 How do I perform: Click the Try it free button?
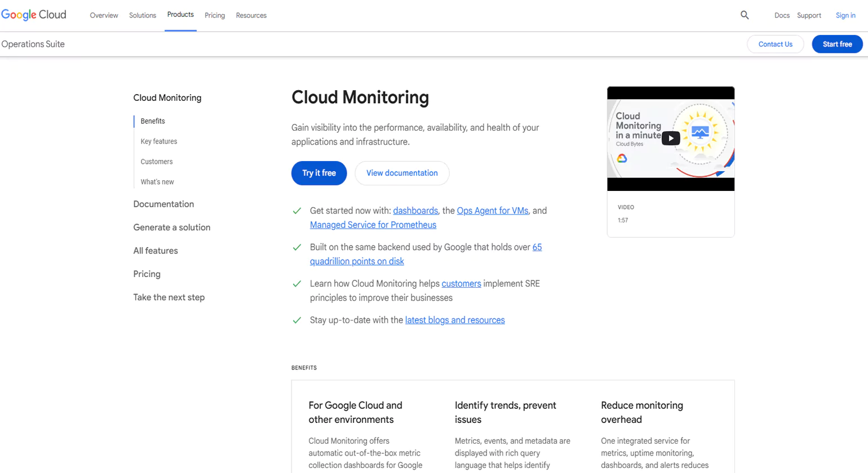pos(318,173)
